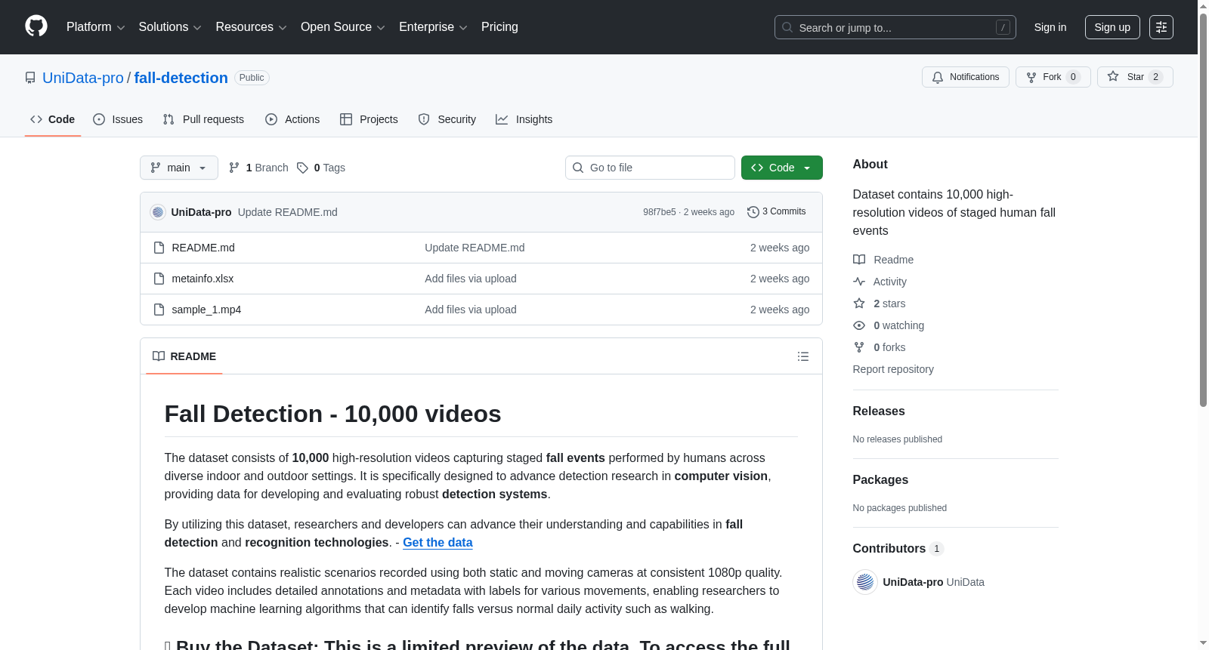1209x650 pixels.
Task: Open the Get the data link
Action: (438, 542)
